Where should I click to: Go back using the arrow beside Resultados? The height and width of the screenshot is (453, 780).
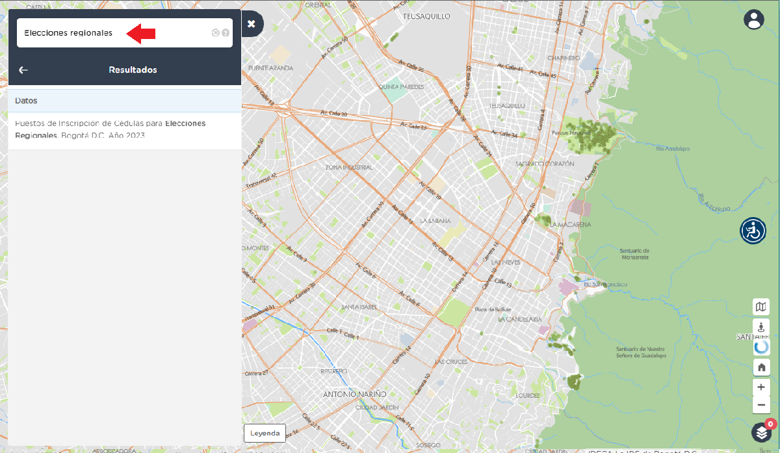[x=23, y=70]
